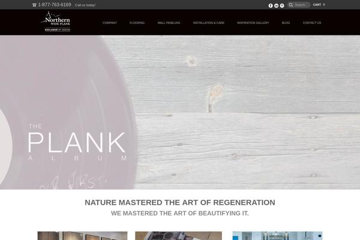Go to Inspiration Gallery
360x240 pixels.
pos(253,23)
